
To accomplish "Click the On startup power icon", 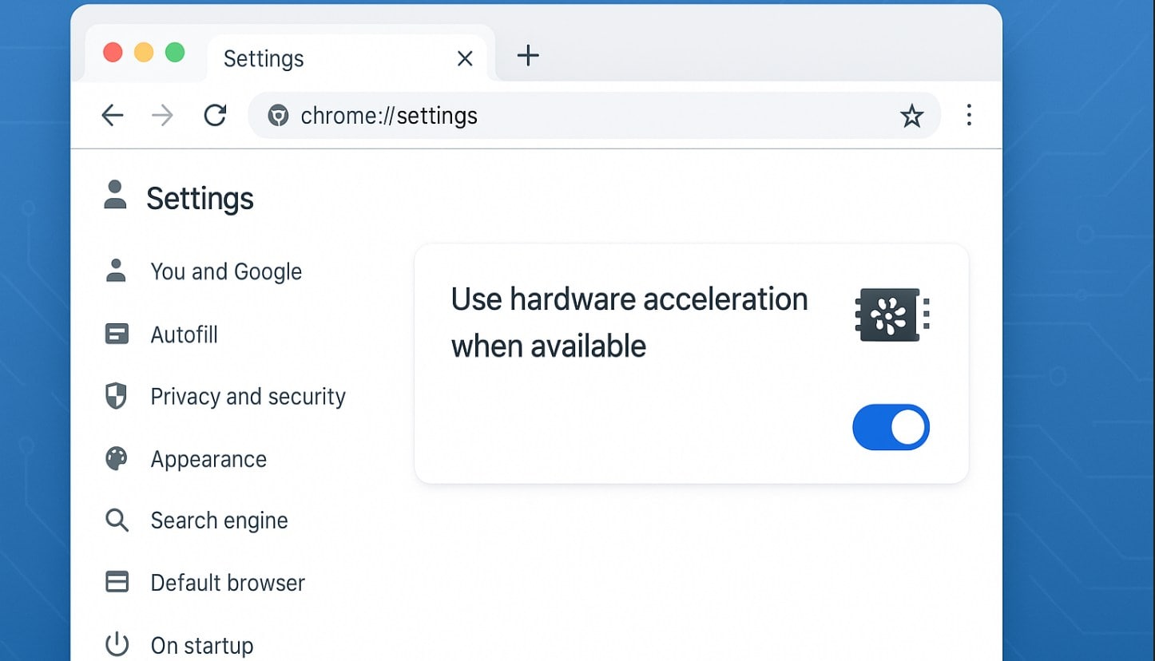I will coord(117,643).
